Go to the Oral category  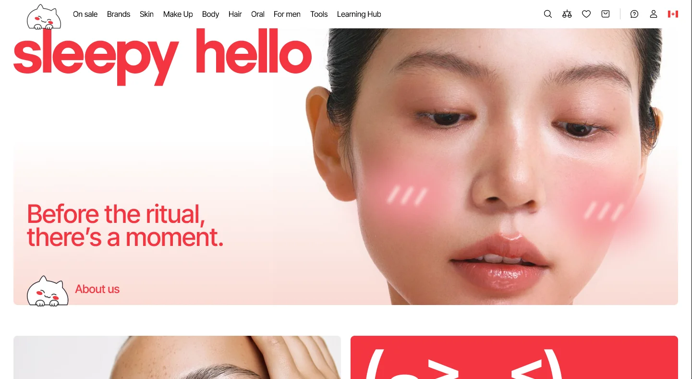point(258,14)
